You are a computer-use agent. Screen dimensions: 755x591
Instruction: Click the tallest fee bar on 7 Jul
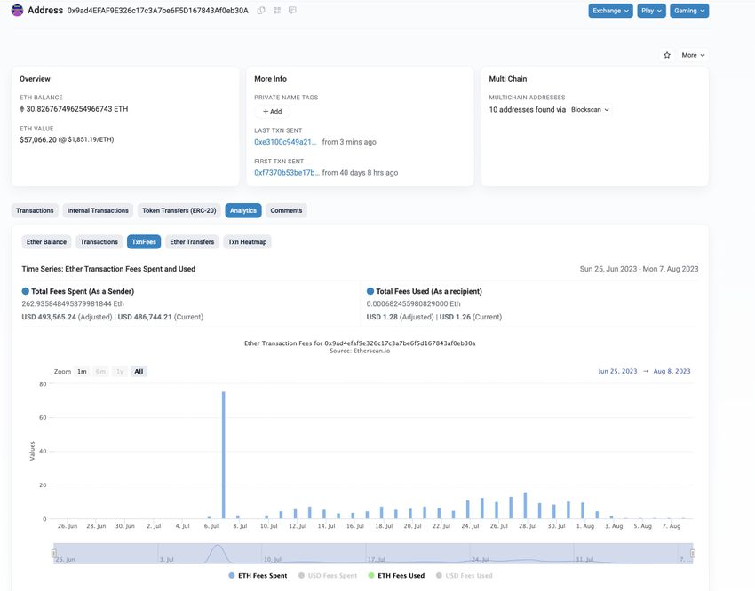(223, 454)
